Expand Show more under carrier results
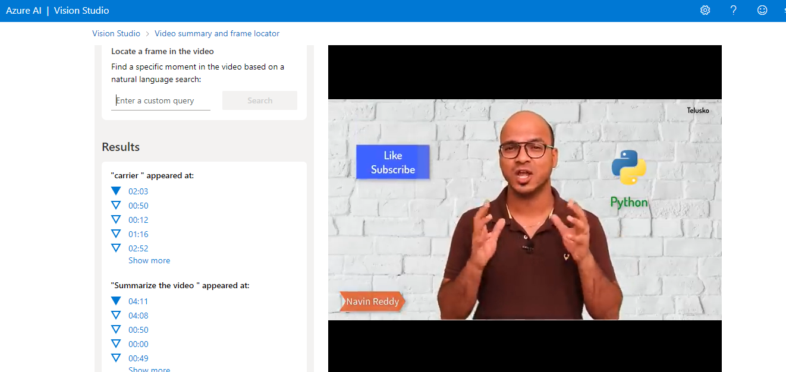The width and height of the screenshot is (786, 372). [x=149, y=260]
